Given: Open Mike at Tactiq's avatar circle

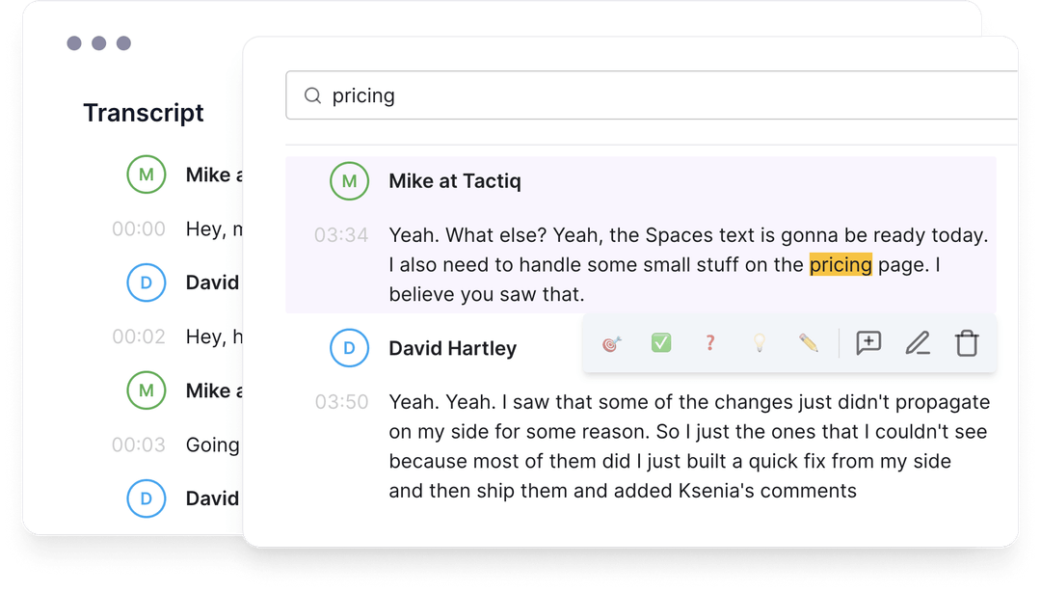Looking at the screenshot, I should [351, 181].
